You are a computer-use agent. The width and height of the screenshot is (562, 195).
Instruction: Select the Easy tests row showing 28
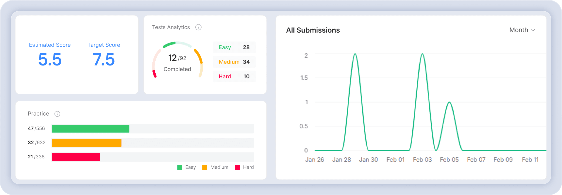click(234, 47)
